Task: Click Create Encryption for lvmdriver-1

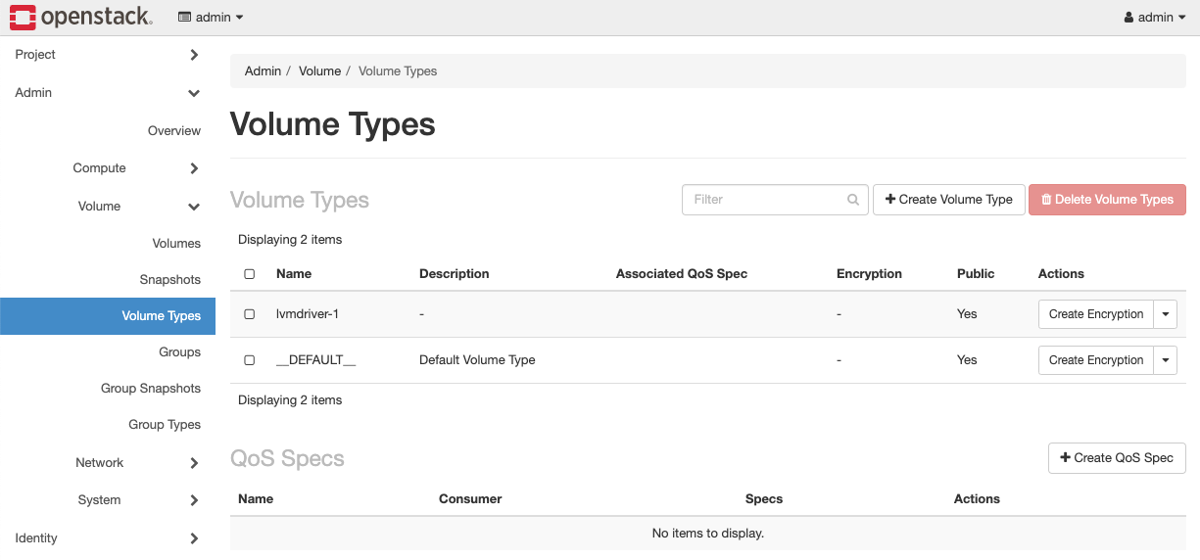Action: tap(1095, 314)
